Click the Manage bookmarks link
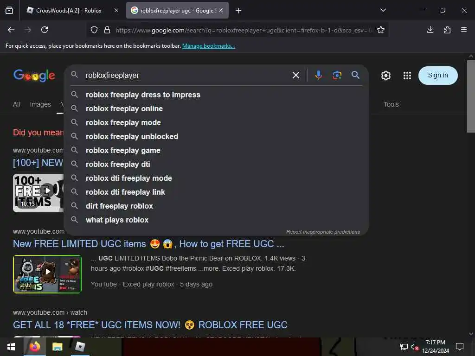475x356 pixels. [208, 46]
